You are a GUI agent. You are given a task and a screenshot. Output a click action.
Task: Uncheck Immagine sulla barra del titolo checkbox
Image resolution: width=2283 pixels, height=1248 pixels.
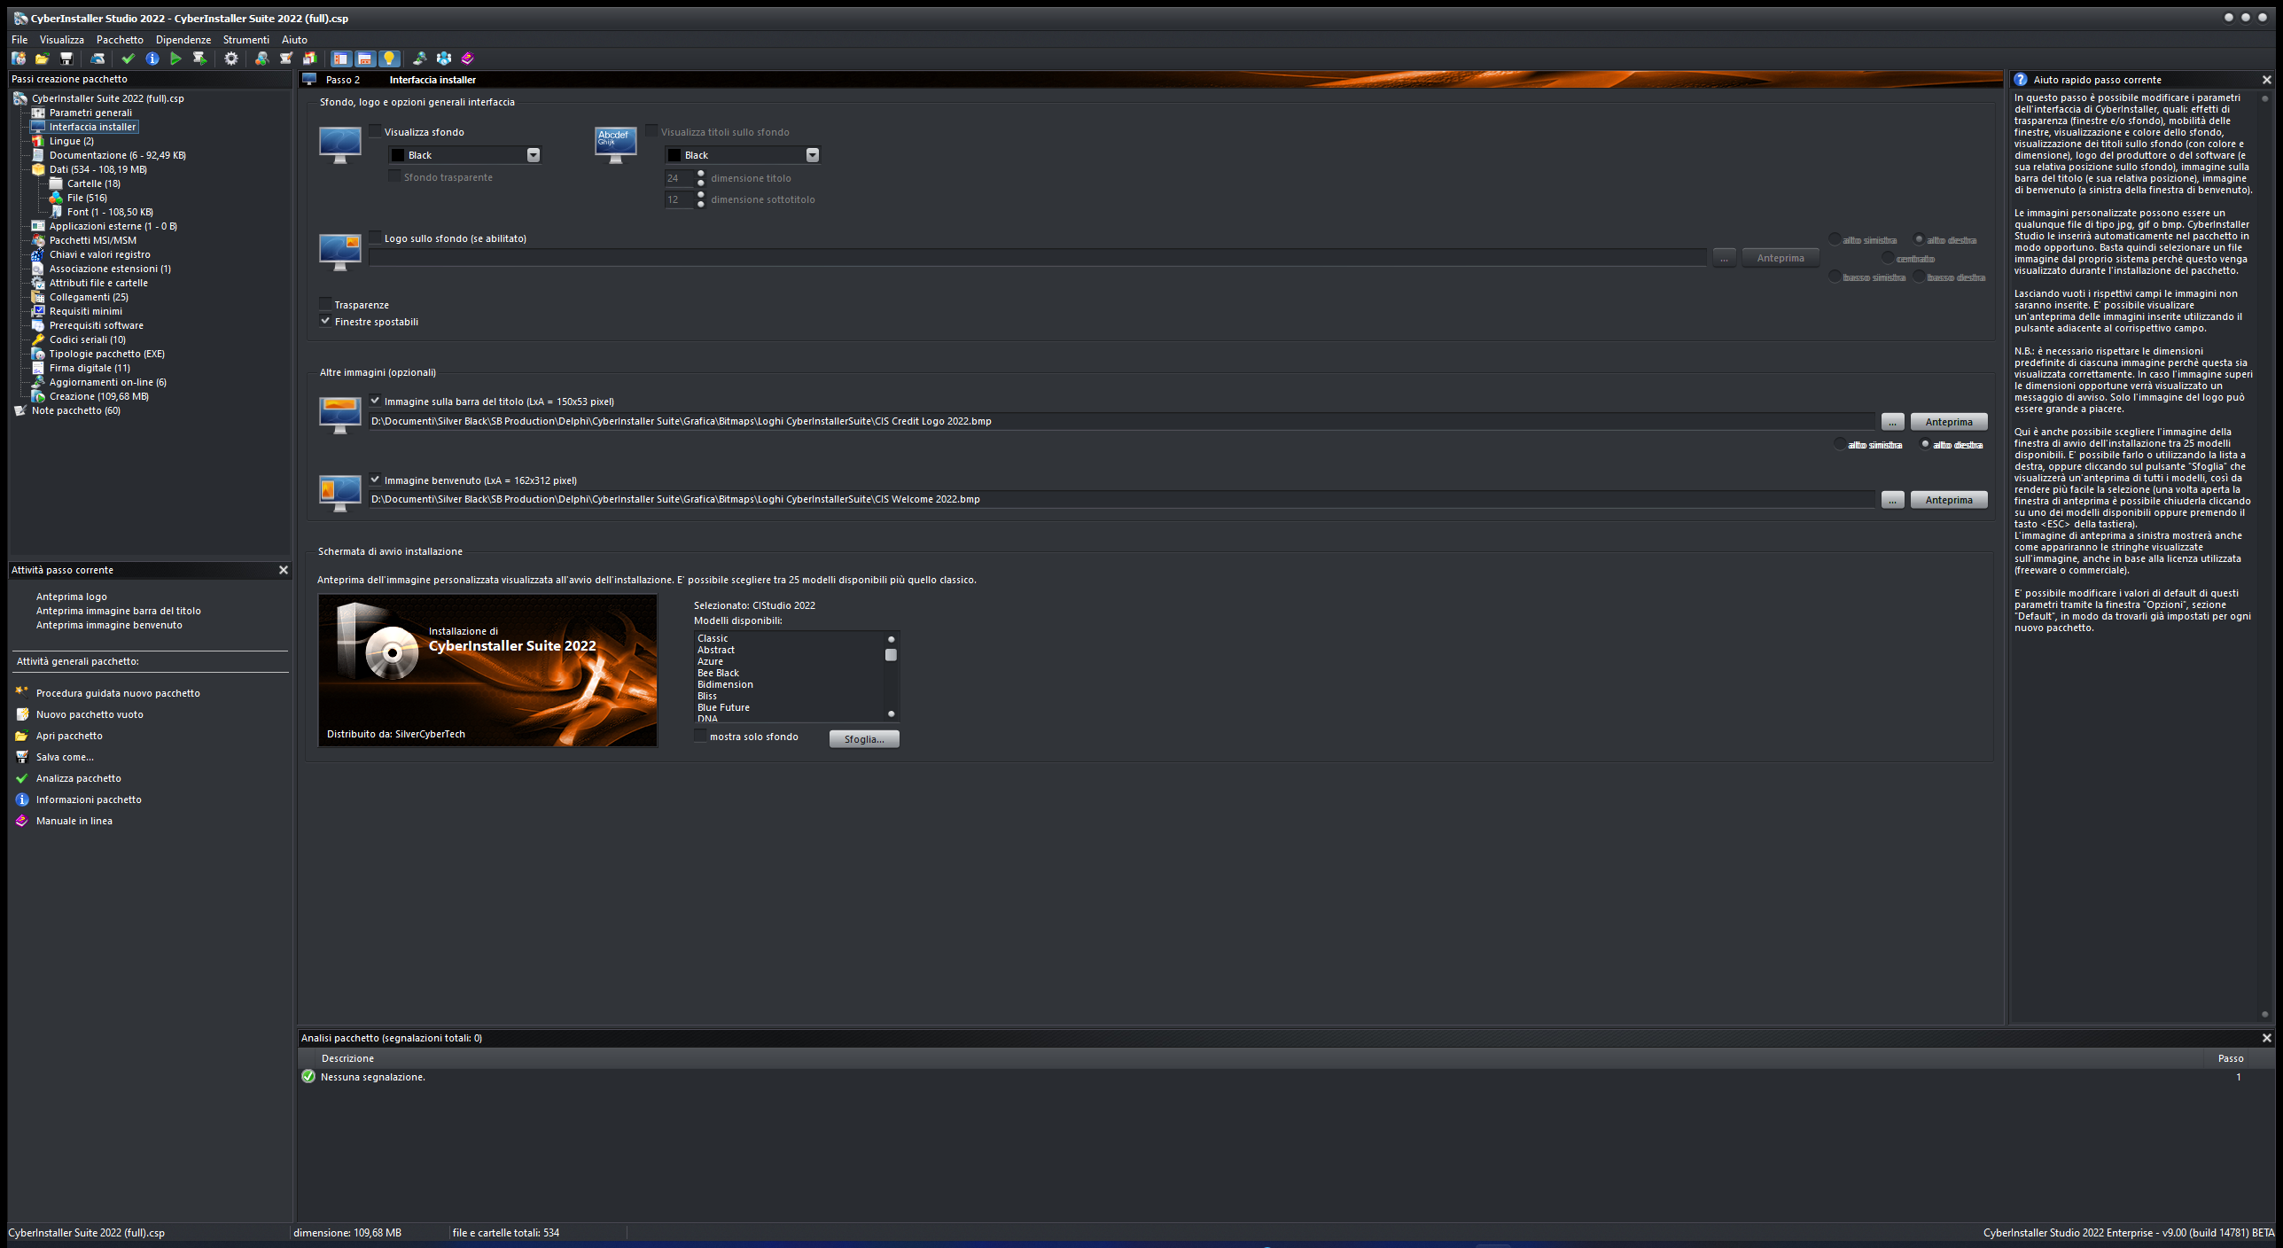tap(376, 401)
